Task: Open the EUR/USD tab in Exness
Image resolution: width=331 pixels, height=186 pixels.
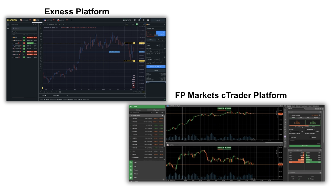Action: pos(49,20)
